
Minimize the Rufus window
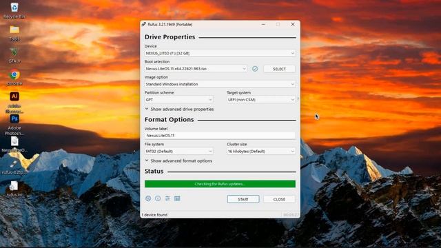263,25
